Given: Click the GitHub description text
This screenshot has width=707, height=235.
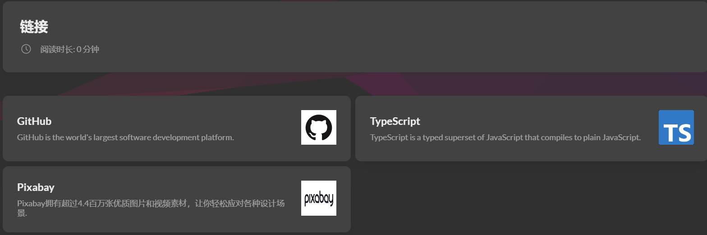Looking at the screenshot, I should point(125,137).
